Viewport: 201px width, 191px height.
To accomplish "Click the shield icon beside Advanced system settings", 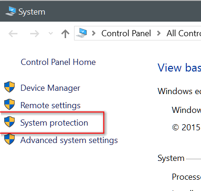I will 9,139.
